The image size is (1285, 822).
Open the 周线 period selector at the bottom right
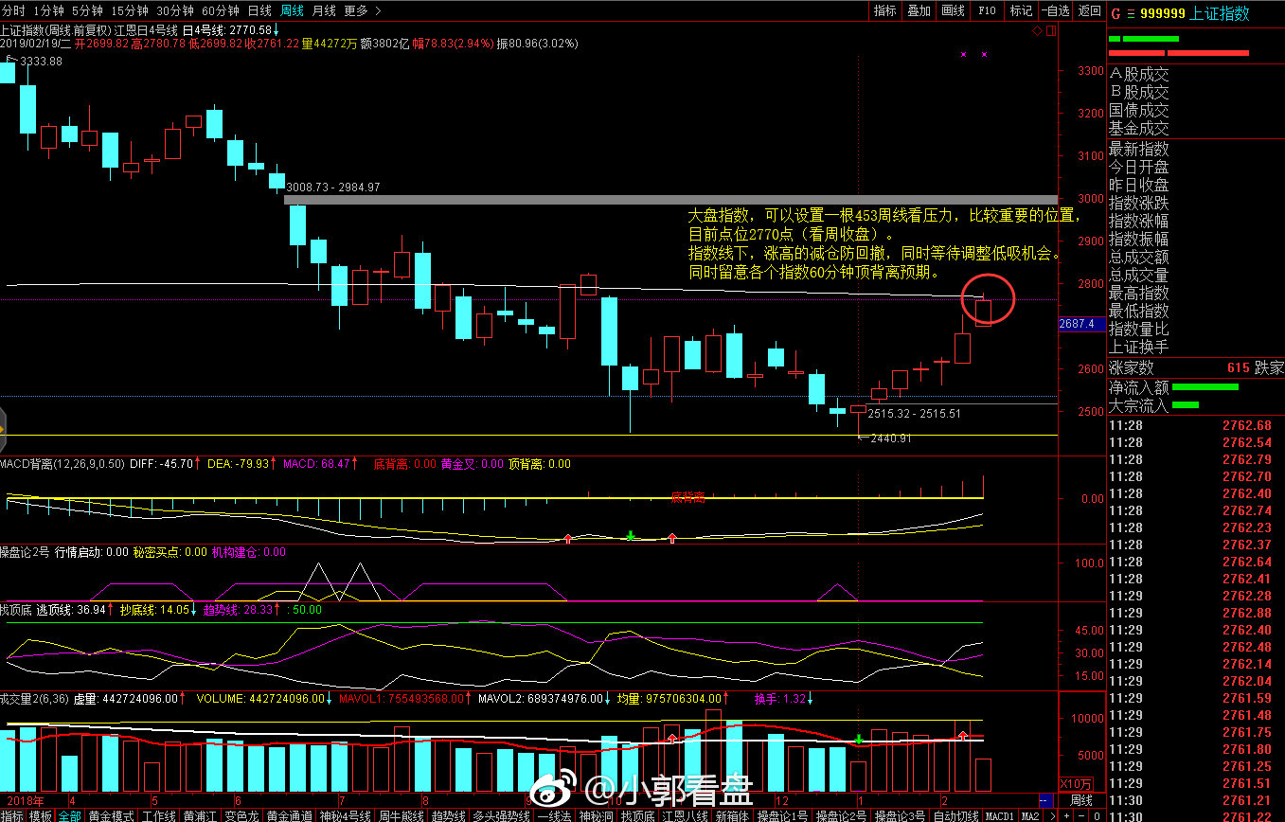point(1080,800)
